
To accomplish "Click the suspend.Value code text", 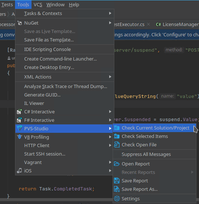I will (x=178, y=120).
